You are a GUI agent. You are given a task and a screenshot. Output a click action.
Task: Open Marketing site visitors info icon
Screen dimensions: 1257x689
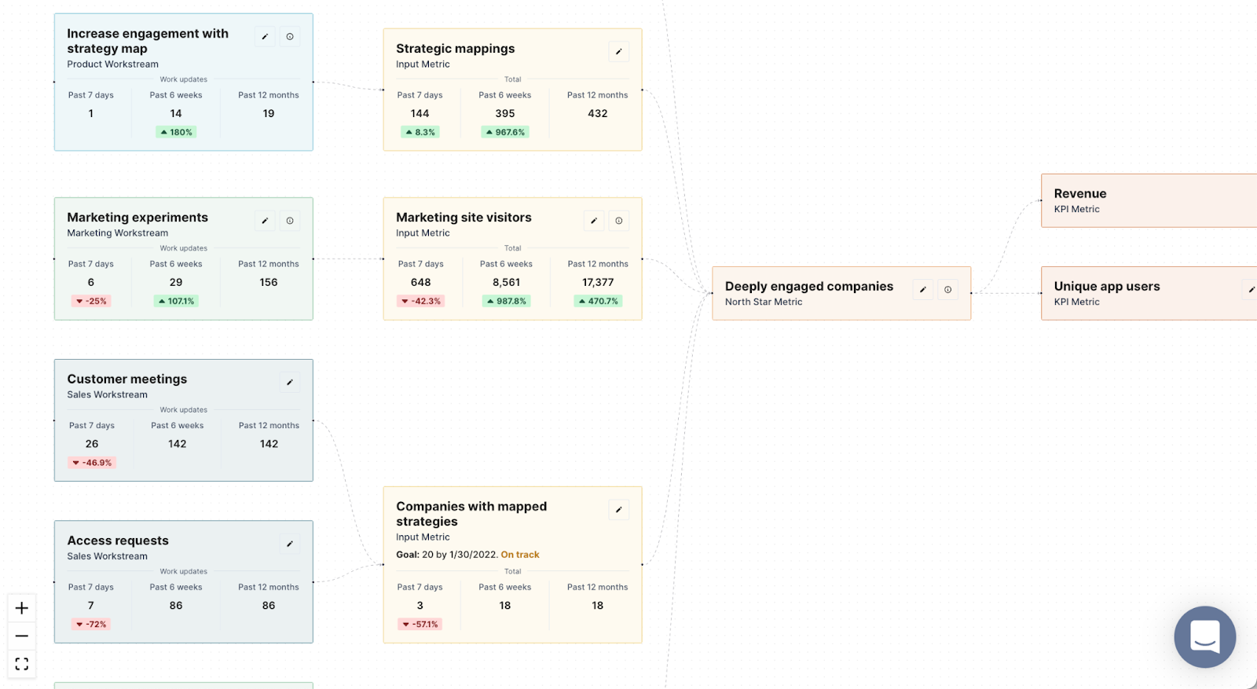coord(619,221)
